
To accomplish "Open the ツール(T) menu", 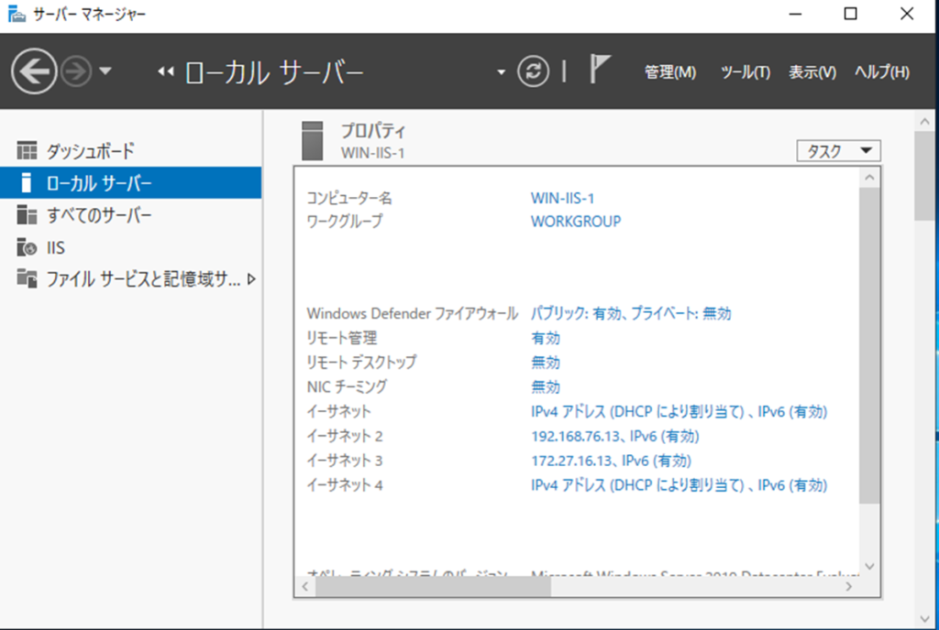I will [x=745, y=72].
